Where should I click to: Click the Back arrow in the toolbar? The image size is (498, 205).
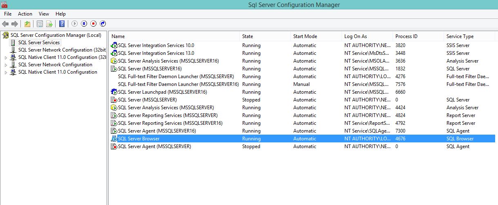[6, 24]
